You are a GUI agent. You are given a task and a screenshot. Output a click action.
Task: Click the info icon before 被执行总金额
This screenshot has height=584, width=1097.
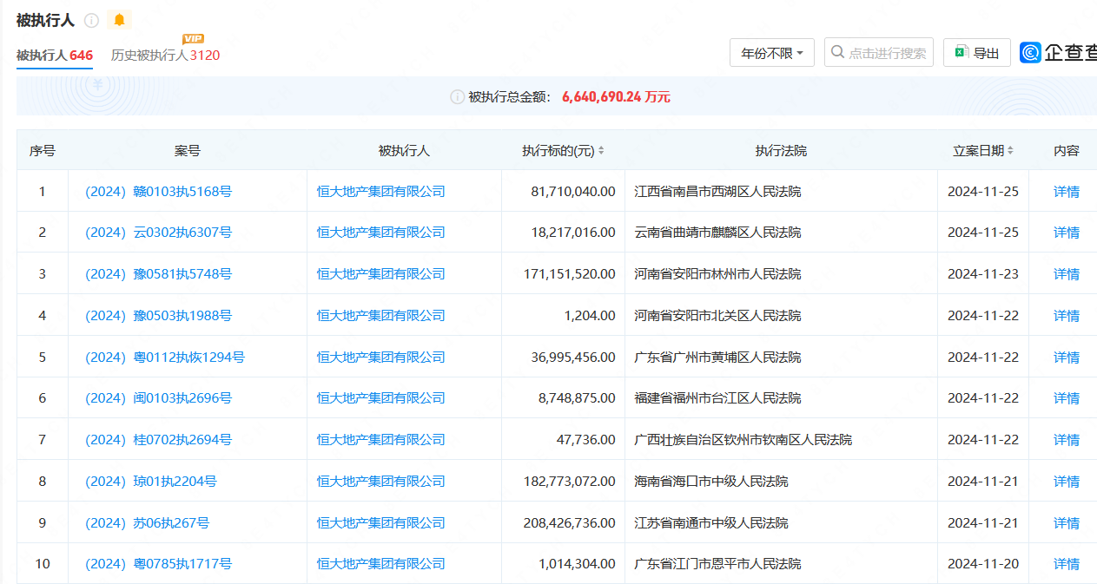pyautogui.click(x=457, y=97)
